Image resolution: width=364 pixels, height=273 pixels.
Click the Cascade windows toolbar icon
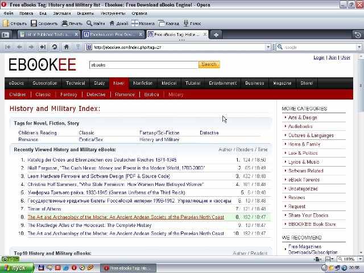coord(162,23)
